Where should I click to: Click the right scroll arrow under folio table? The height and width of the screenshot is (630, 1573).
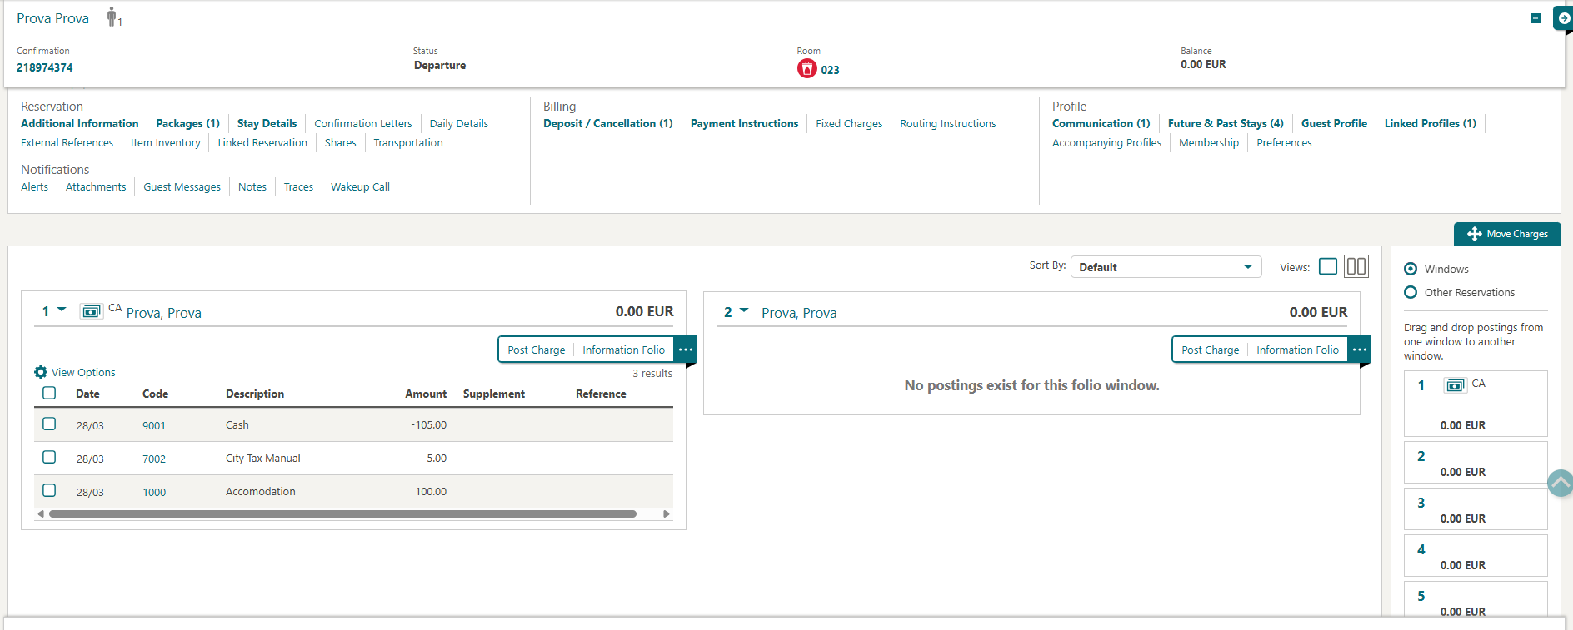[667, 514]
